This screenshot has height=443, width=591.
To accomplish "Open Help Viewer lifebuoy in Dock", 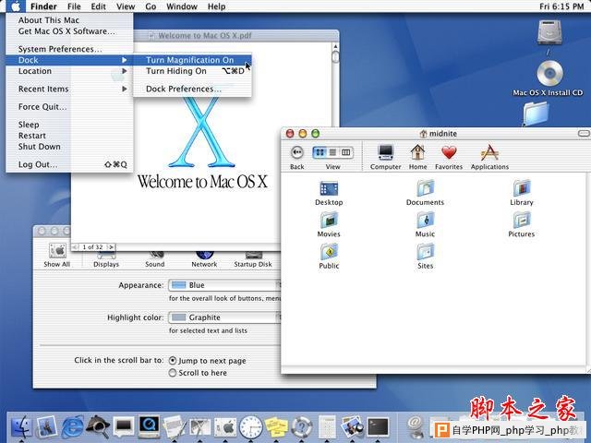I will tap(302, 428).
